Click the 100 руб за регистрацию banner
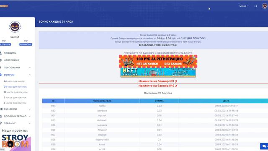The height and width of the screenshot is (151, 268). (x=158, y=61)
